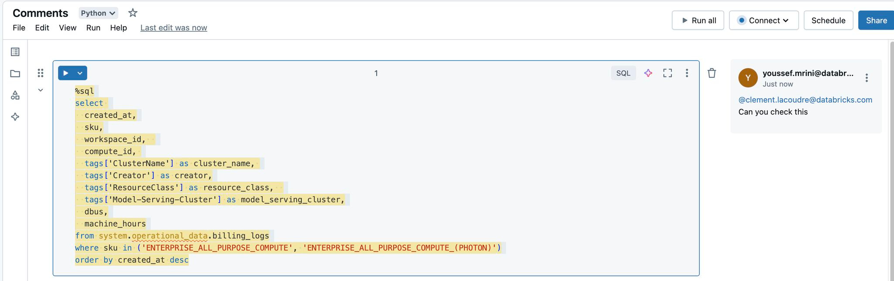894x281 pixels.
Task: Click the 'Can you check this' comment text
Action: click(x=773, y=112)
